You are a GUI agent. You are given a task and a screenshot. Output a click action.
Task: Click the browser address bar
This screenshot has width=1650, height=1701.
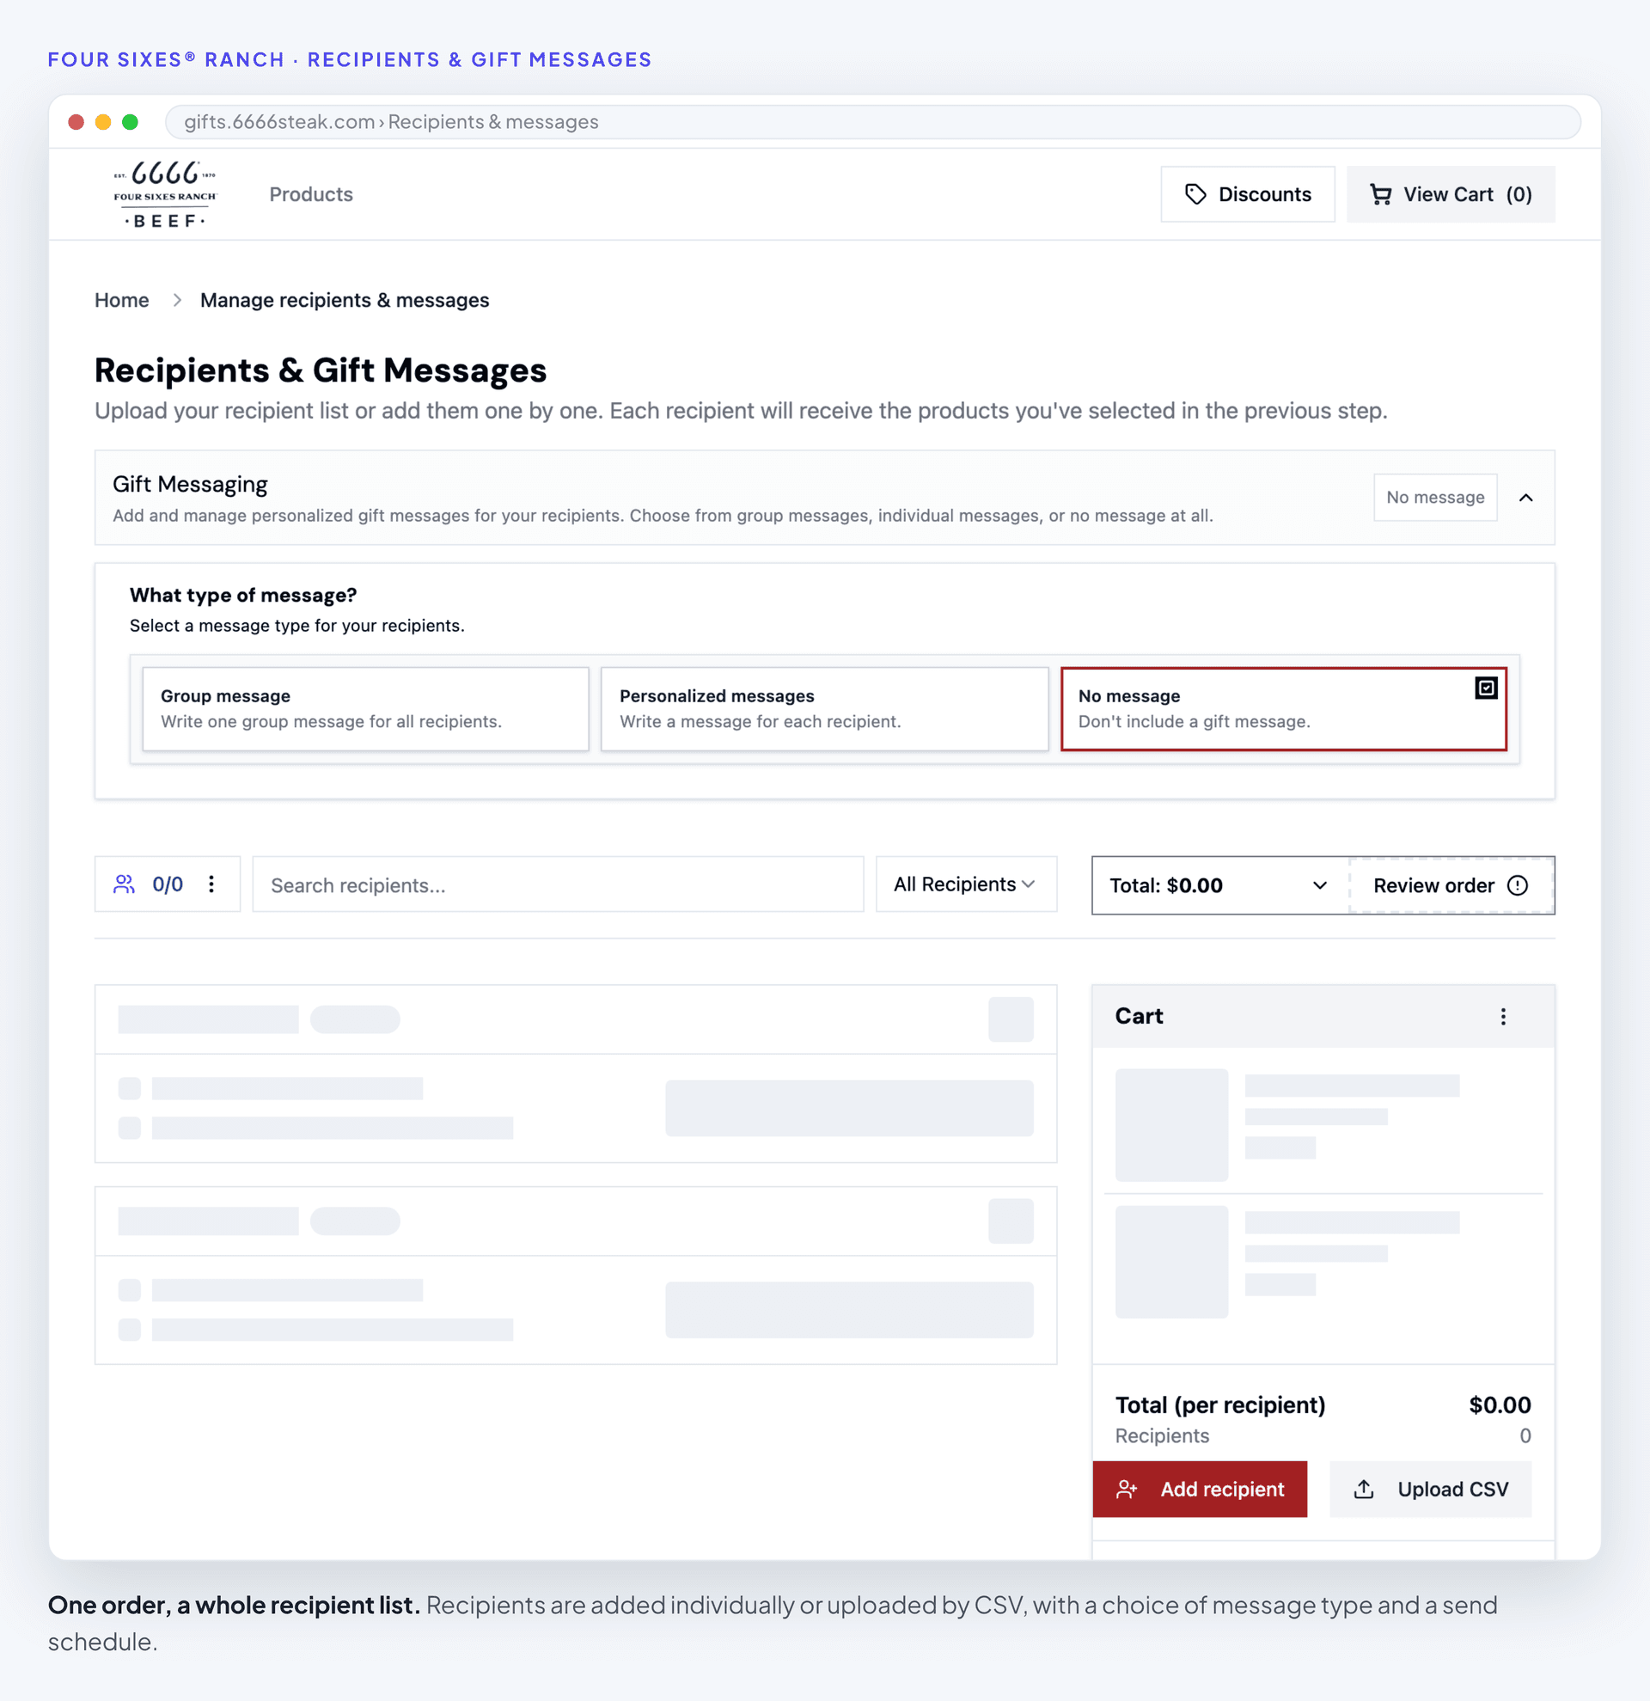pos(872,121)
